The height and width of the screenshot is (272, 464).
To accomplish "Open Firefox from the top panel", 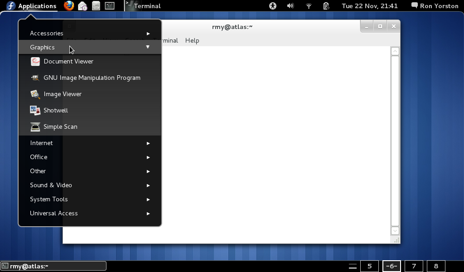I will pyautogui.click(x=68, y=6).
